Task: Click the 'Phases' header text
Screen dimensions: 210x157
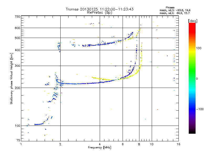Action: tap(170, 8)
